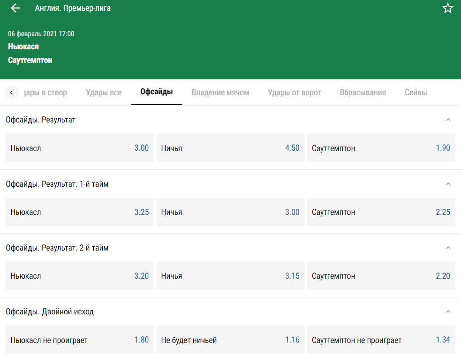Screen dimensions: 461x358
Task: Select Ньюкасл first-half offsides at 3.25
Action: [x=80, y=212]
